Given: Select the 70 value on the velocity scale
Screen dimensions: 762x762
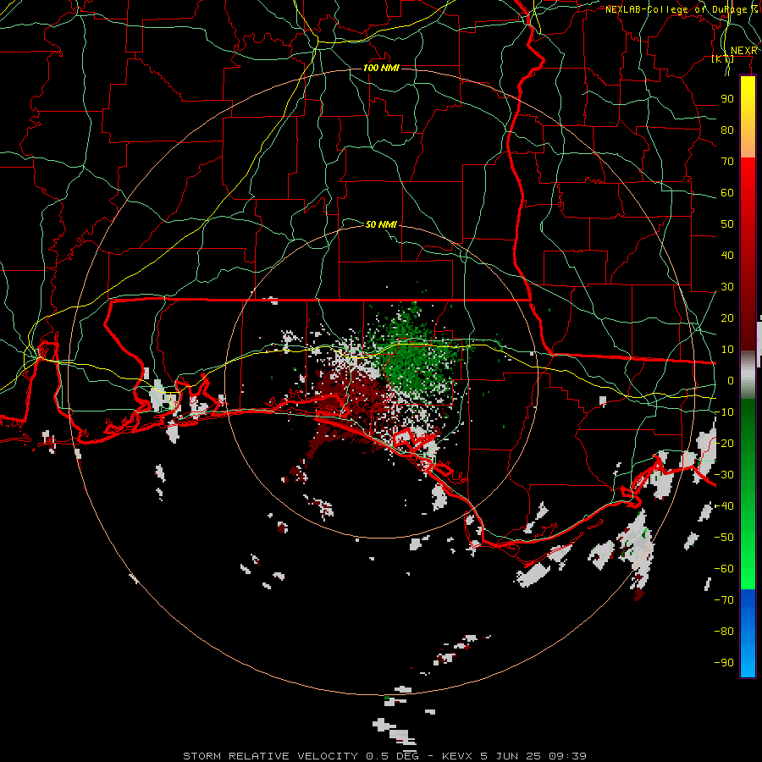Looking at the screenshot, I should point(727,162).
